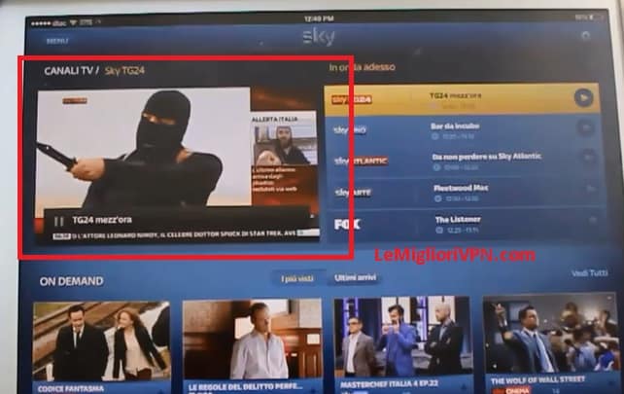Select the Sky TG24 channel logo
This screenshot has width=624, height=394.
click(x=352, y=99)
